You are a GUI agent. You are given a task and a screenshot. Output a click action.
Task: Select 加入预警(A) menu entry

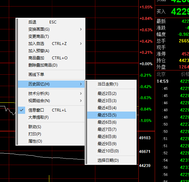click(x=51, y=51)
